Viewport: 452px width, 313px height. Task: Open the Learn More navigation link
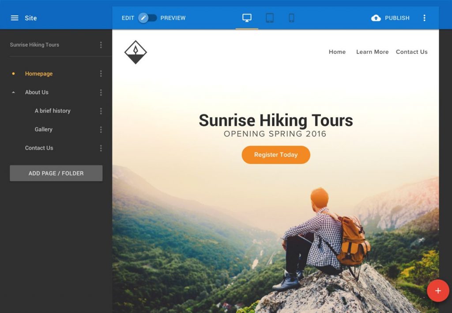click(372, 52)
